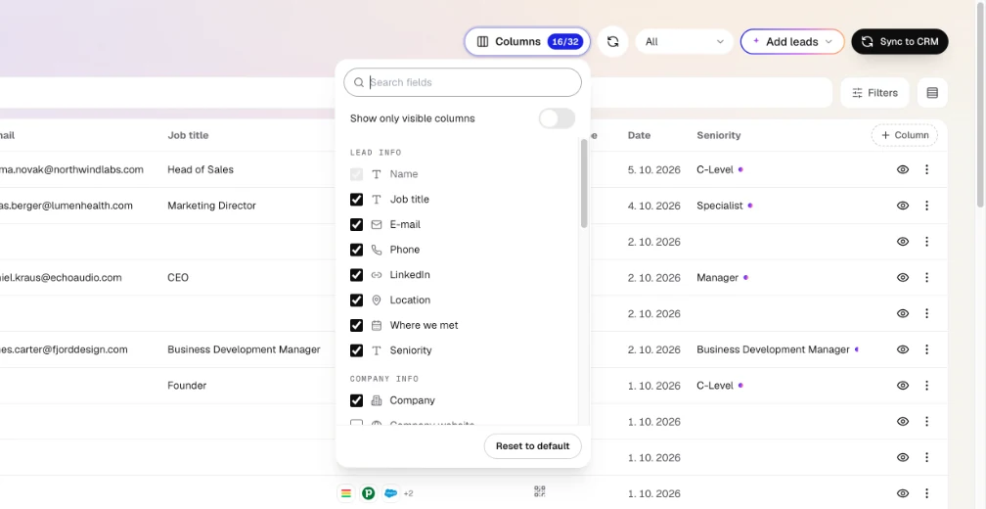
Task: Click the fjorddesign.com email cell
Action: 64,349
